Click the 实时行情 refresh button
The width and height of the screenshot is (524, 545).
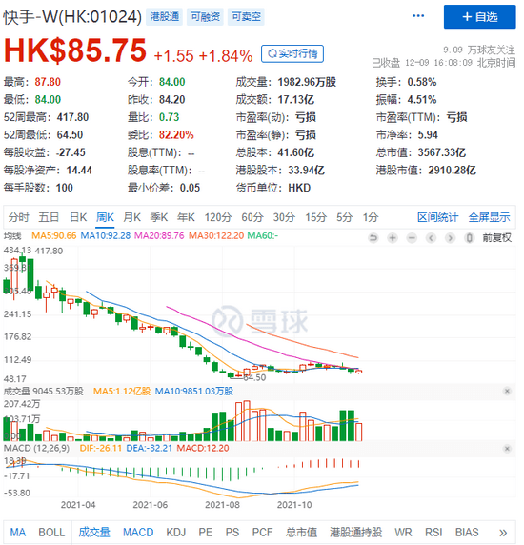(292, 54)
